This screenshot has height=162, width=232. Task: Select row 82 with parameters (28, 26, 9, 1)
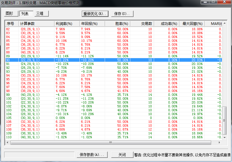pos(114,29)
